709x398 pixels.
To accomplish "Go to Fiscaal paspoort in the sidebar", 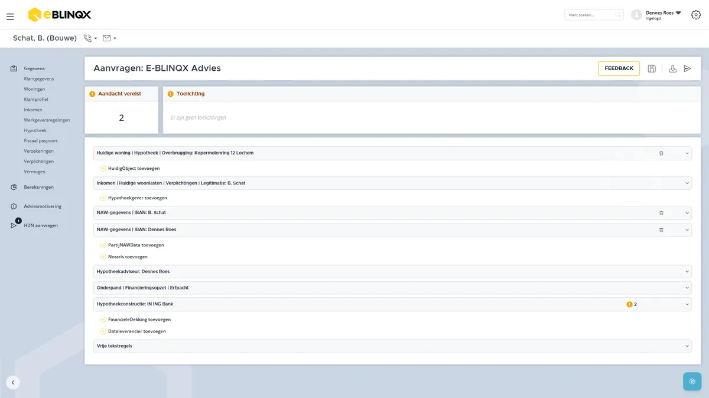I will (41, 141).
